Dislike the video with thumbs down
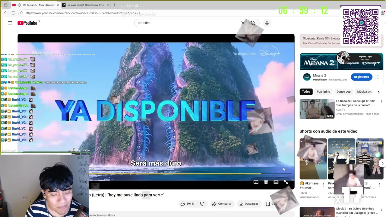386x217 pixels. pos(202,204)
